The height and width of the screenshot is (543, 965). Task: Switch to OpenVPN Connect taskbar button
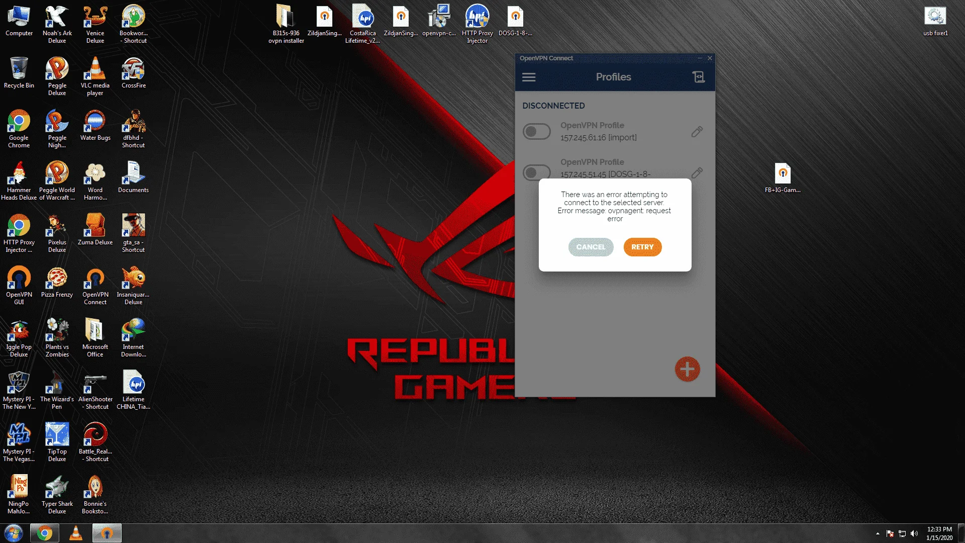click(x=107, y=533)
